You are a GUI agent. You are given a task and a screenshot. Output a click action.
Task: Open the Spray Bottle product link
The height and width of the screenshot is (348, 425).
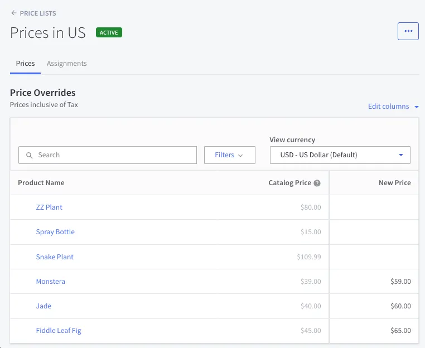pyautogui.click(x=55, y=232)
